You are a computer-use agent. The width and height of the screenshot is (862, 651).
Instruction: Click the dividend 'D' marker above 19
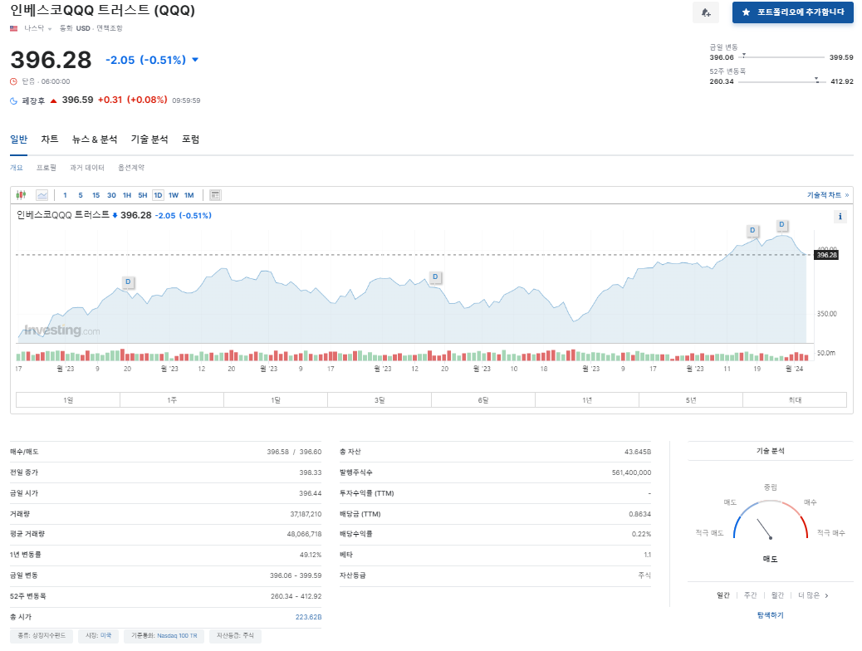(752, 230)
